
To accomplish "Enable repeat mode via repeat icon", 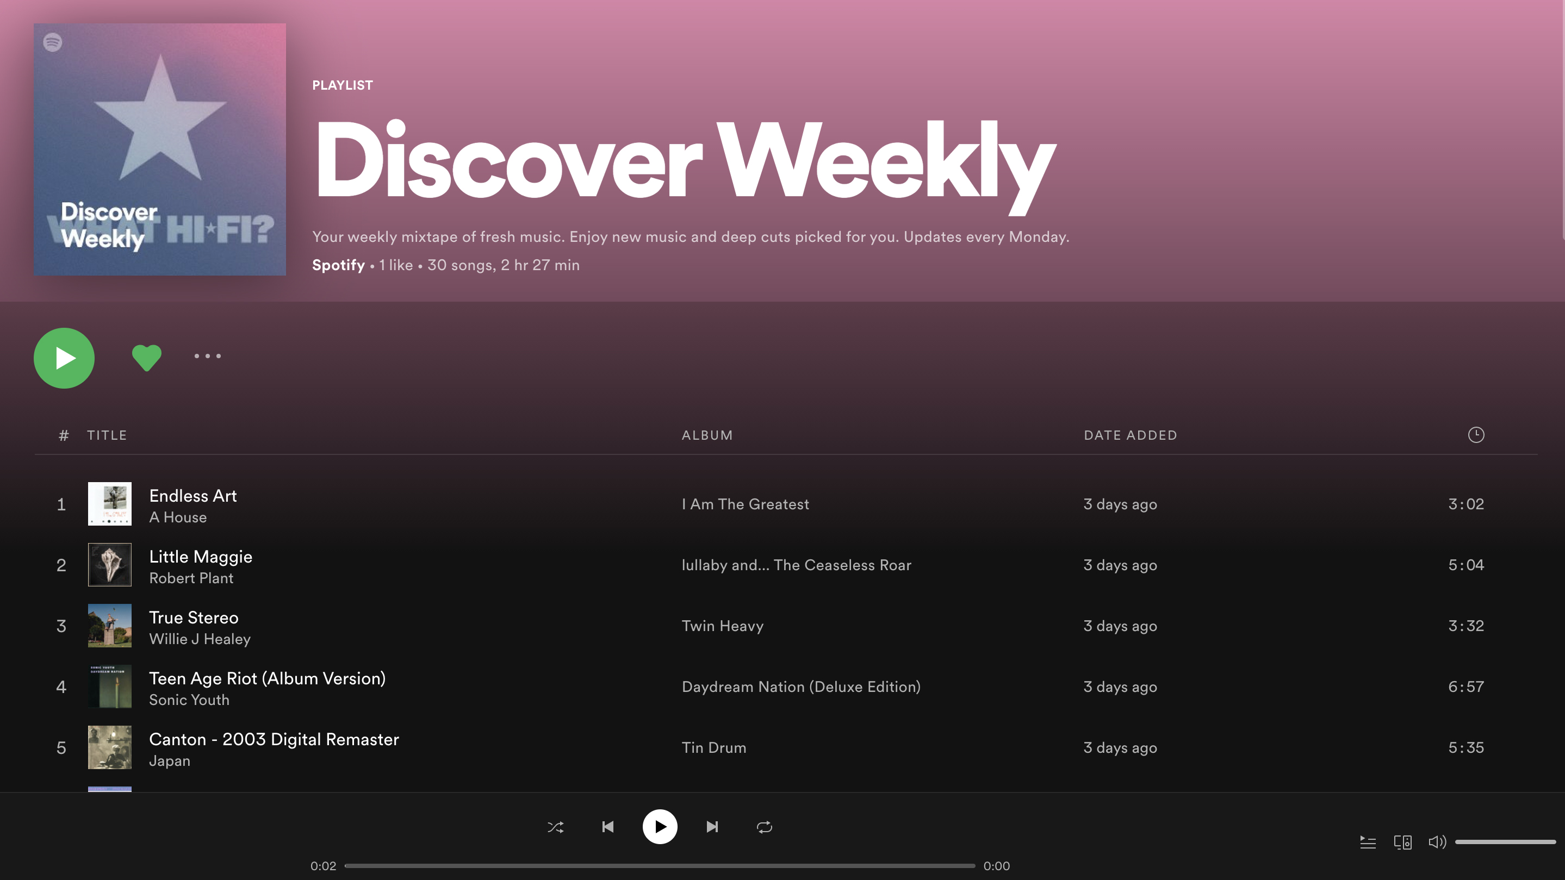I will pyautogui.click(x=764, y=826).
